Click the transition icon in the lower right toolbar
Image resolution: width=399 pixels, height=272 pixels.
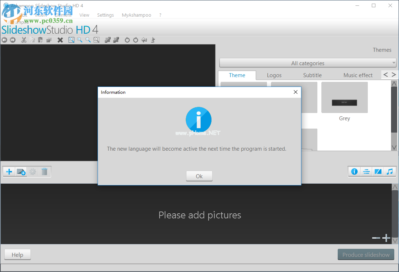378,171
